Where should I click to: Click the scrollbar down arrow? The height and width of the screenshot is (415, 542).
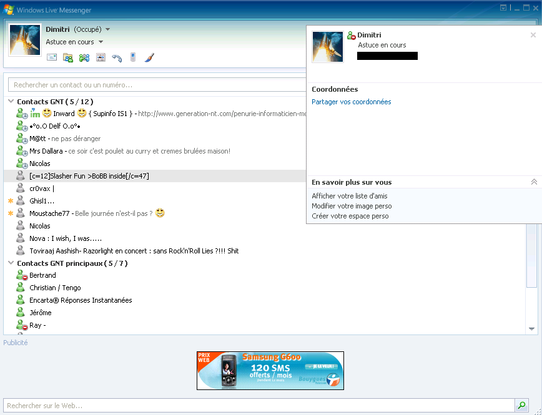tap(531, 329)
